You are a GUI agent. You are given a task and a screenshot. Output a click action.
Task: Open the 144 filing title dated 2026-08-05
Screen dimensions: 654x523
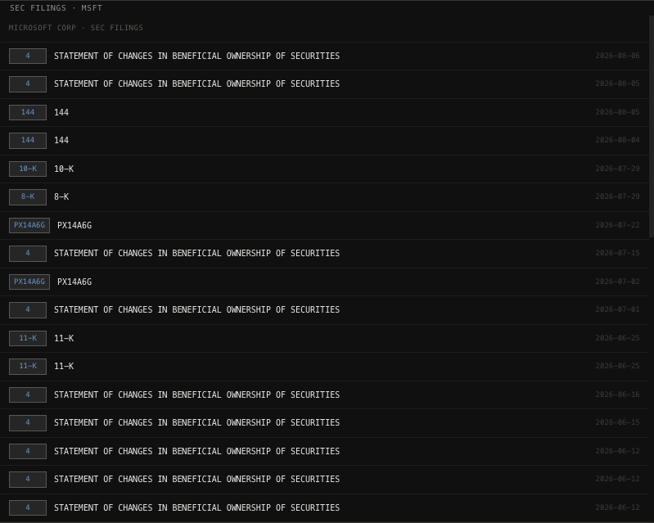(61, 112)
